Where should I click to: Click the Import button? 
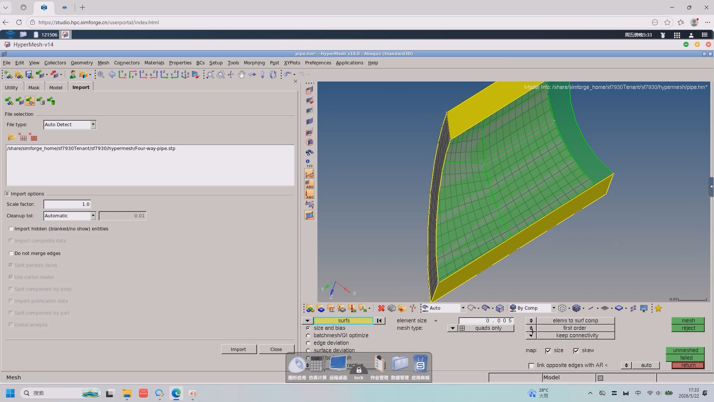click(x=238, y=349)
